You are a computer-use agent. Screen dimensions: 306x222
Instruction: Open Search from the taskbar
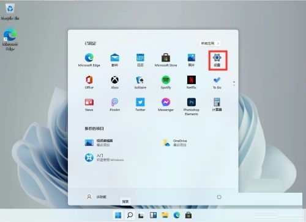point(130,215)
